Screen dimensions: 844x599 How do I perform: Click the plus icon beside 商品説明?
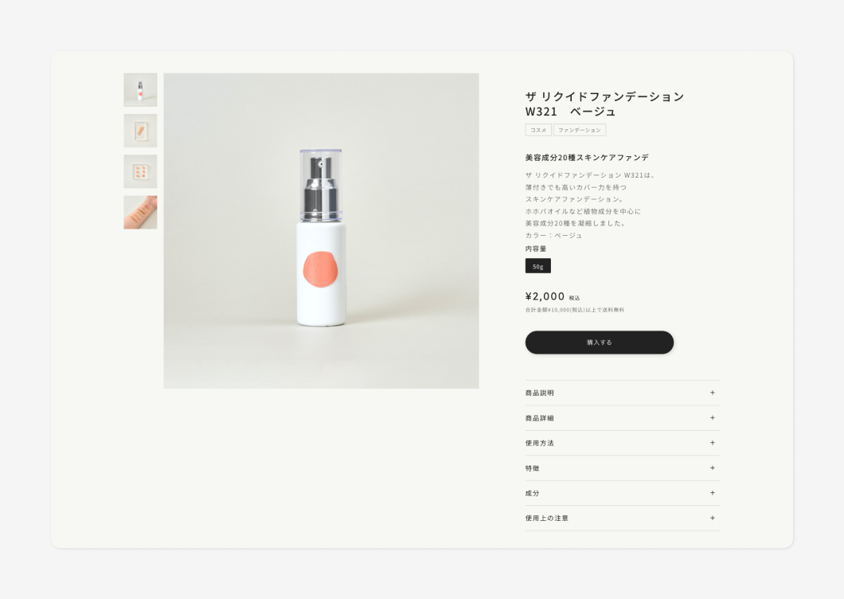coord(712,393)
